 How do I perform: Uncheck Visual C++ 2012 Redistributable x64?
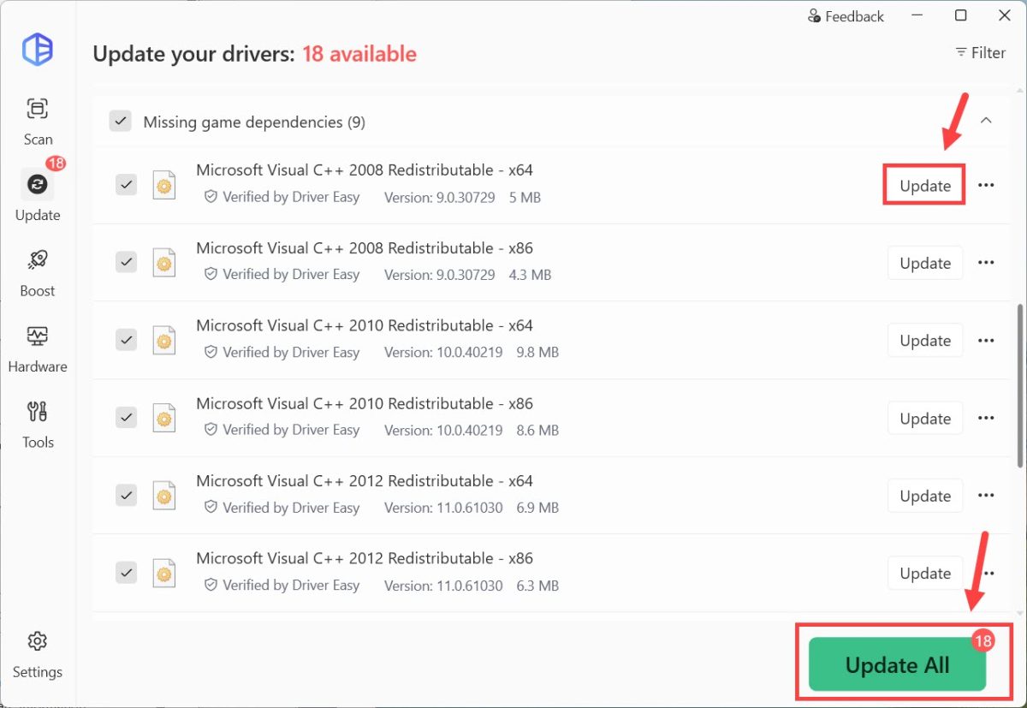point(126,495)
